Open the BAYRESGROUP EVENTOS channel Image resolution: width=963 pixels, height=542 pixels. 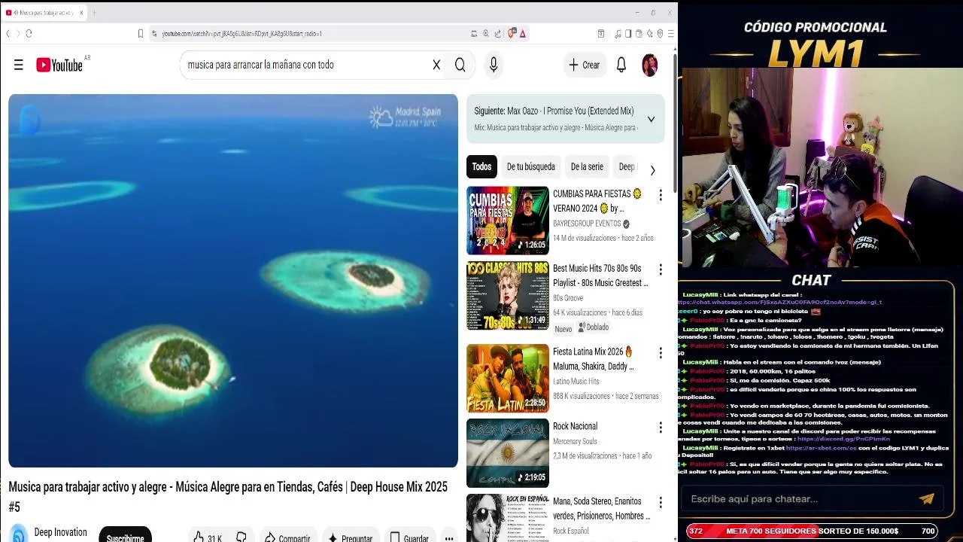587,224
